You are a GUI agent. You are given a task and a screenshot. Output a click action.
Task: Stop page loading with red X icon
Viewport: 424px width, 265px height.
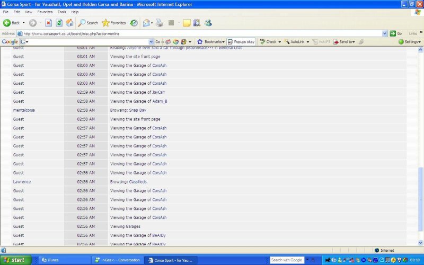(x=48, y=23)
